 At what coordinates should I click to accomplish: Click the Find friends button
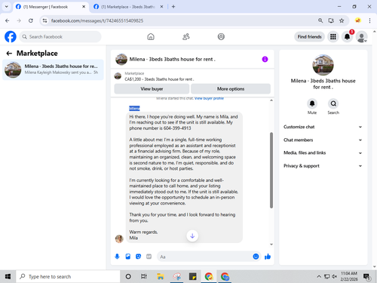[x=309, y=37]
